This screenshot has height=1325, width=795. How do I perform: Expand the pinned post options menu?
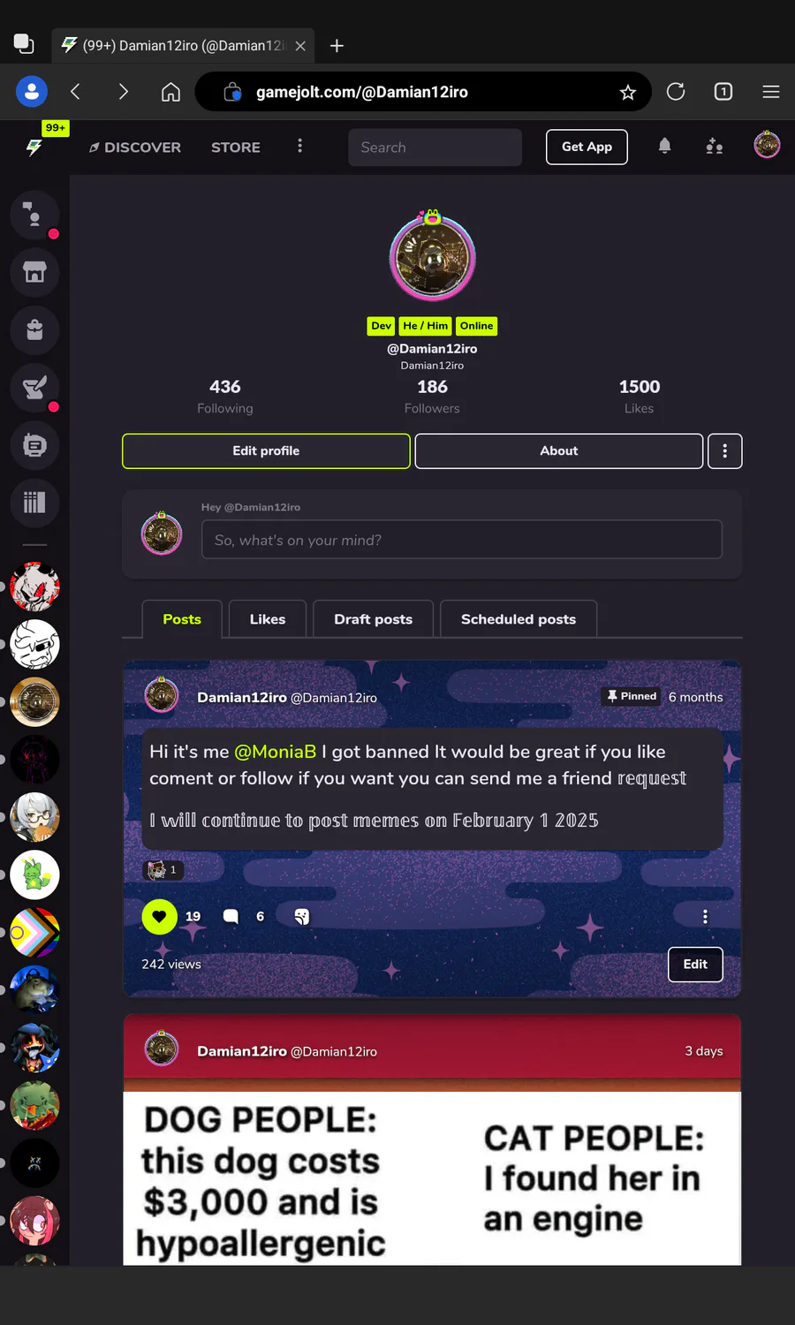[705, 916]
